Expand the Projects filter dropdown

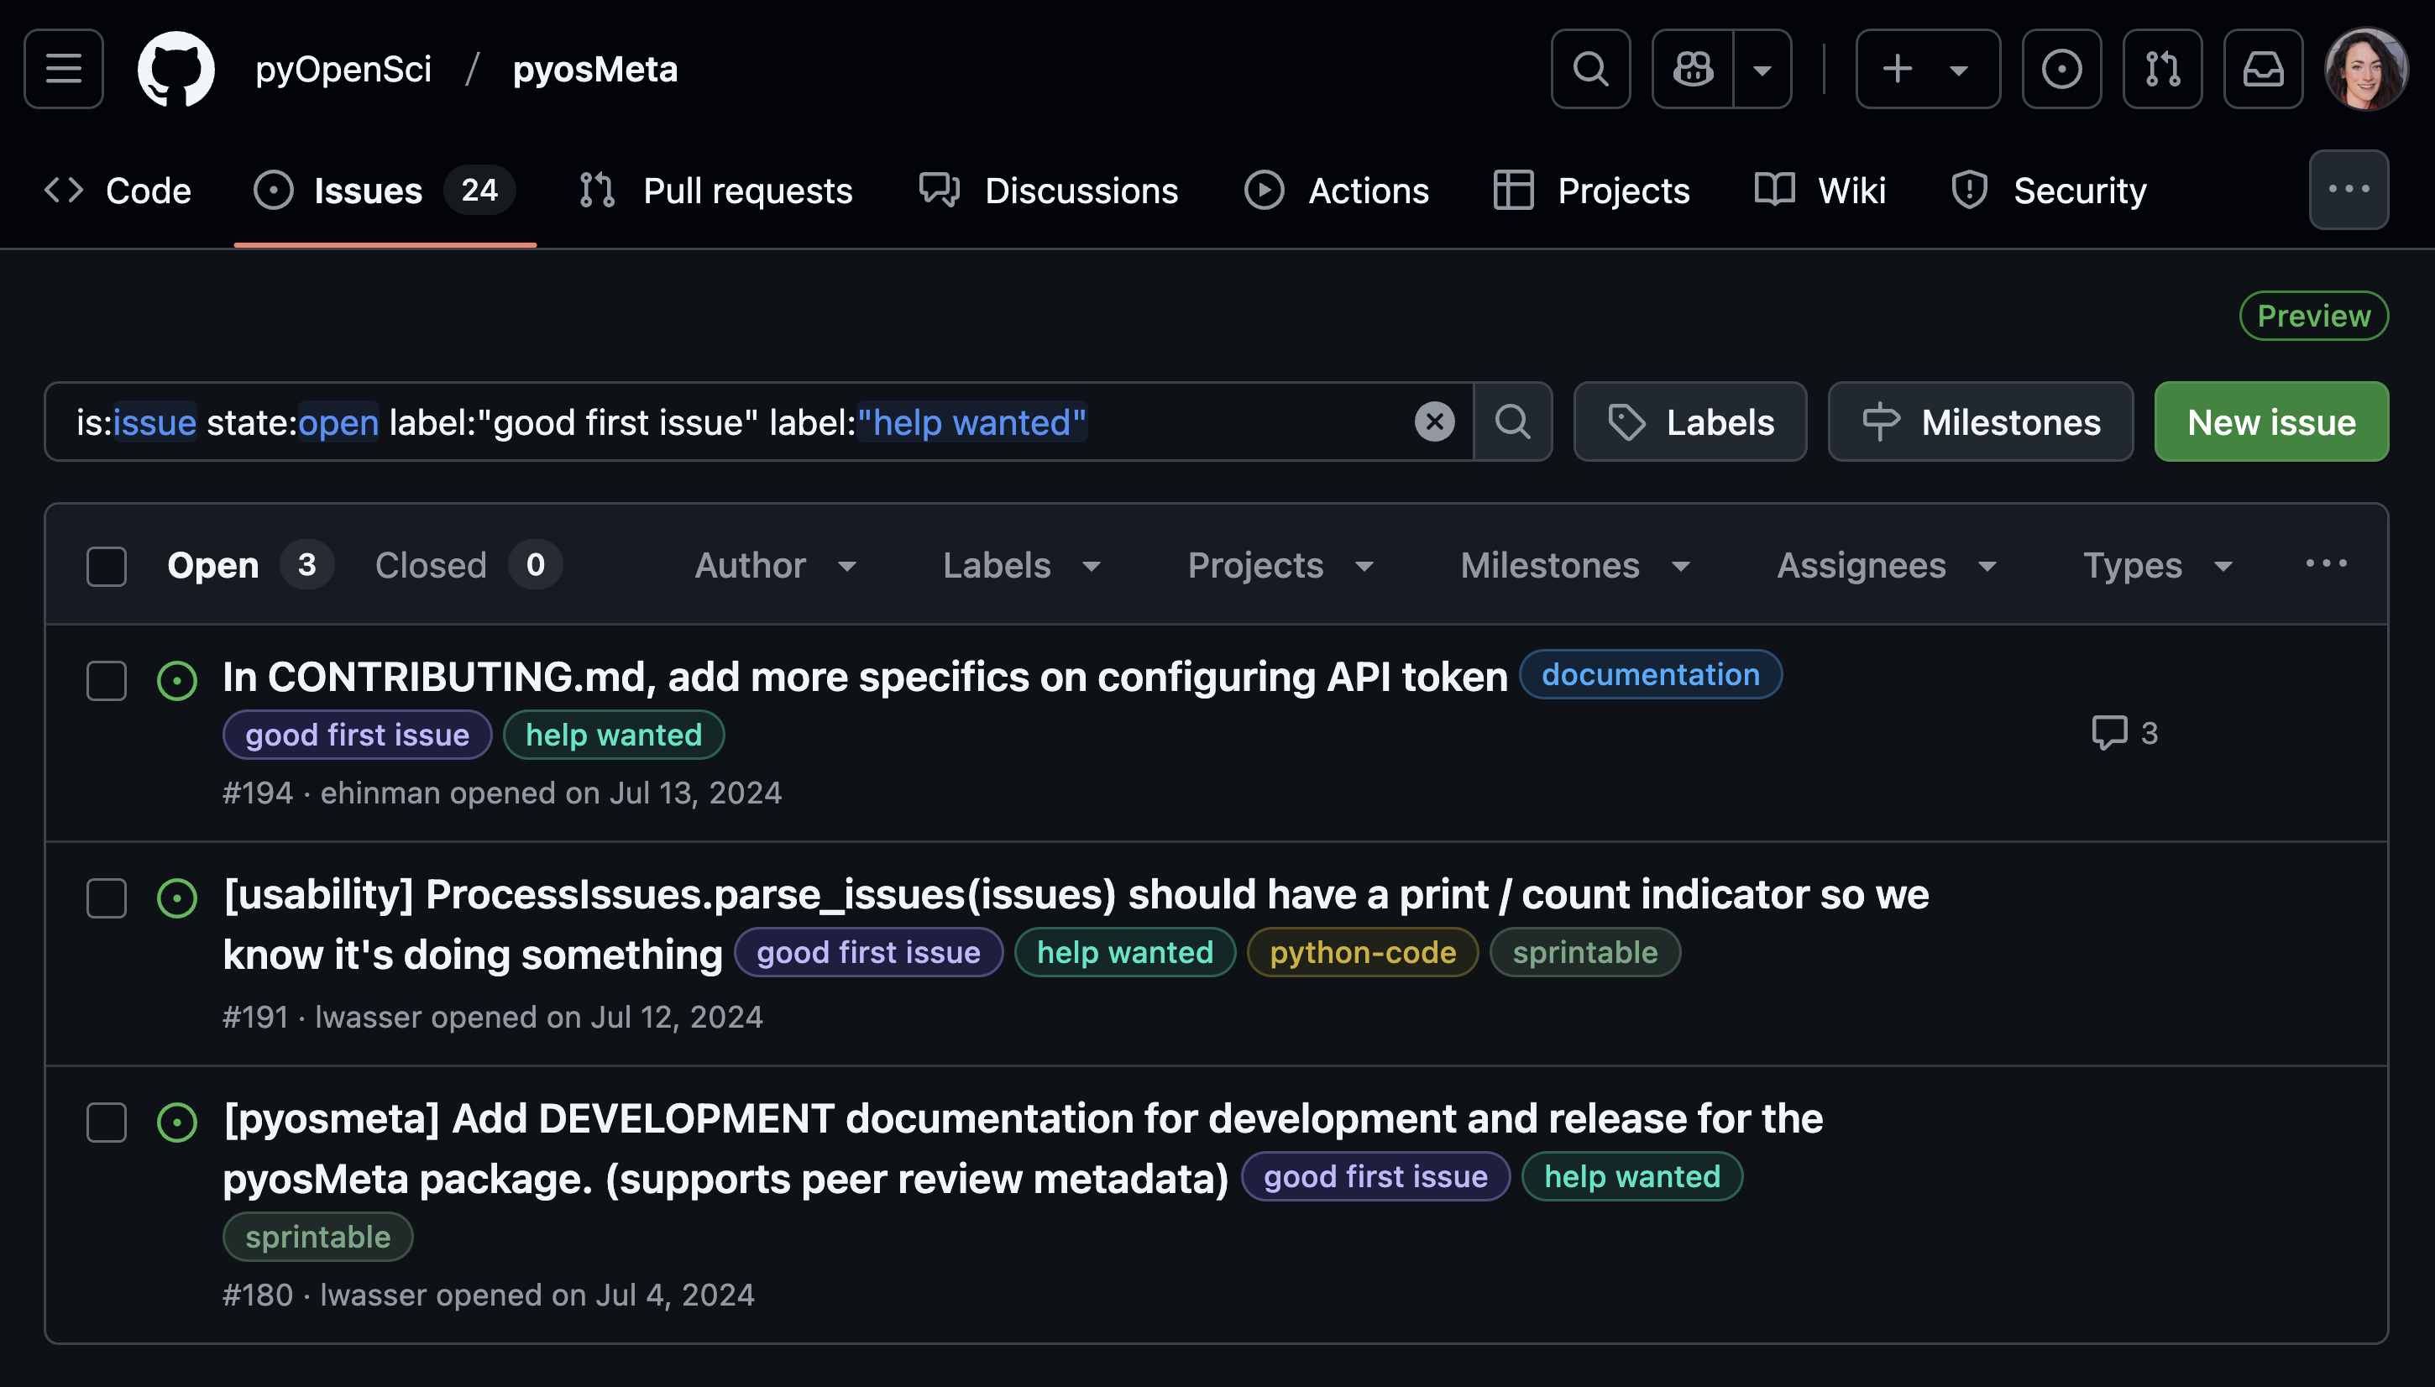coord(1280,566)
